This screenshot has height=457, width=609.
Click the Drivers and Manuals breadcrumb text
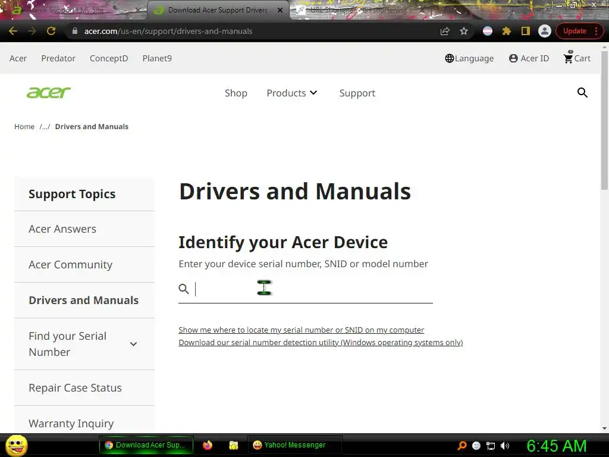click(x=92, y=127)
